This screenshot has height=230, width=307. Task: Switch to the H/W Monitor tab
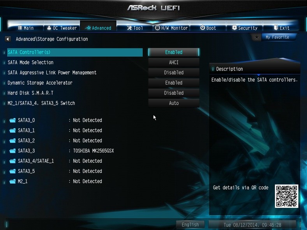[x=171, y=28]
